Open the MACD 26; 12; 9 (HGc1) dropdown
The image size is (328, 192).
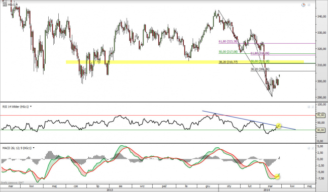(x=34, y=148)
